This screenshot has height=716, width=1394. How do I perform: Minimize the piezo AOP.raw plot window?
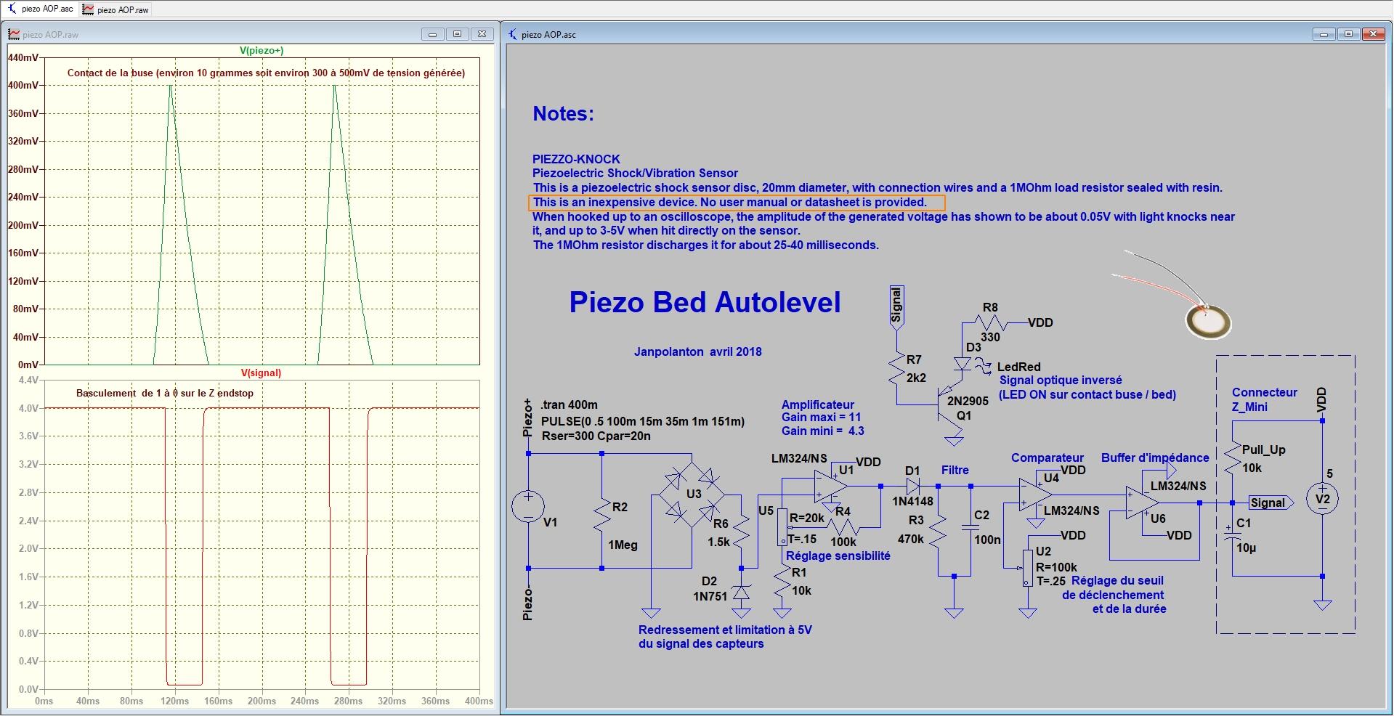coord(432,34)
